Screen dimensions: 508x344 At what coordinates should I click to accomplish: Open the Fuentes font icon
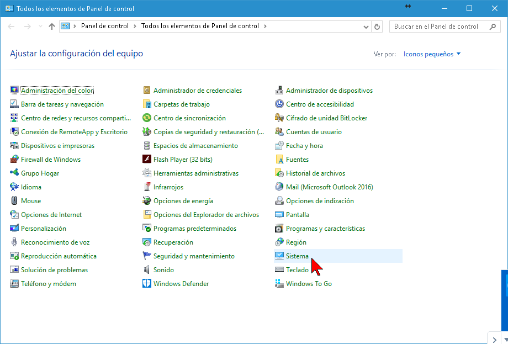279,160
